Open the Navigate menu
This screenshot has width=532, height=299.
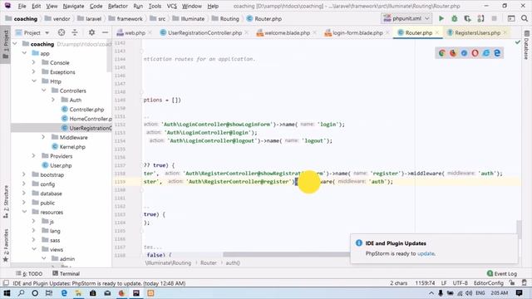click(x=73, y=6)
